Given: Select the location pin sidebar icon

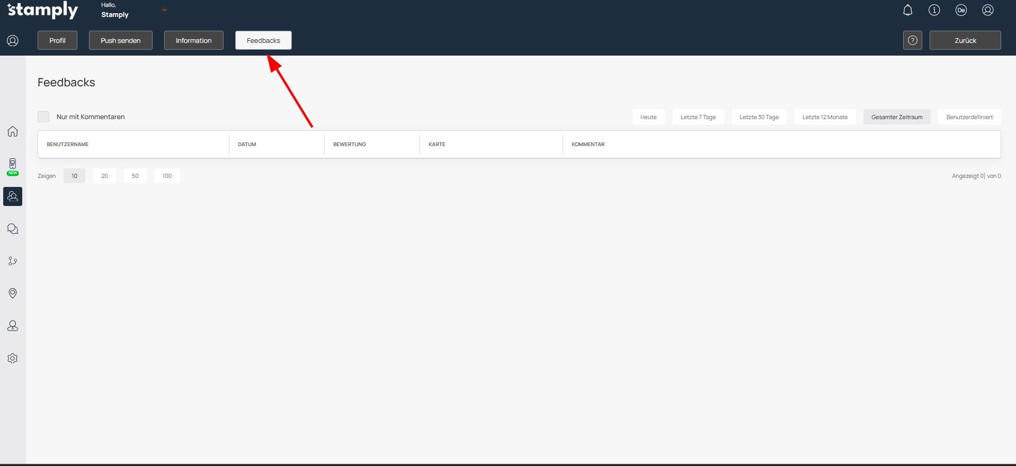Looking at the screenshot, I should point(13,293).
